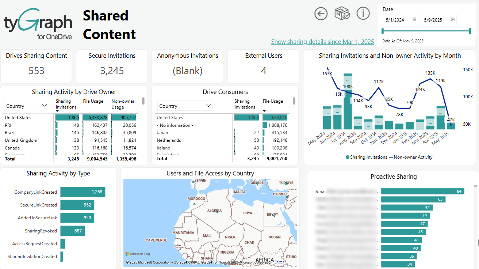Image resolution: width=479 pixels, height=269 pixels.
Task: Sort Drive Owner table by File Usage
Action: click(x=93, y=101)
